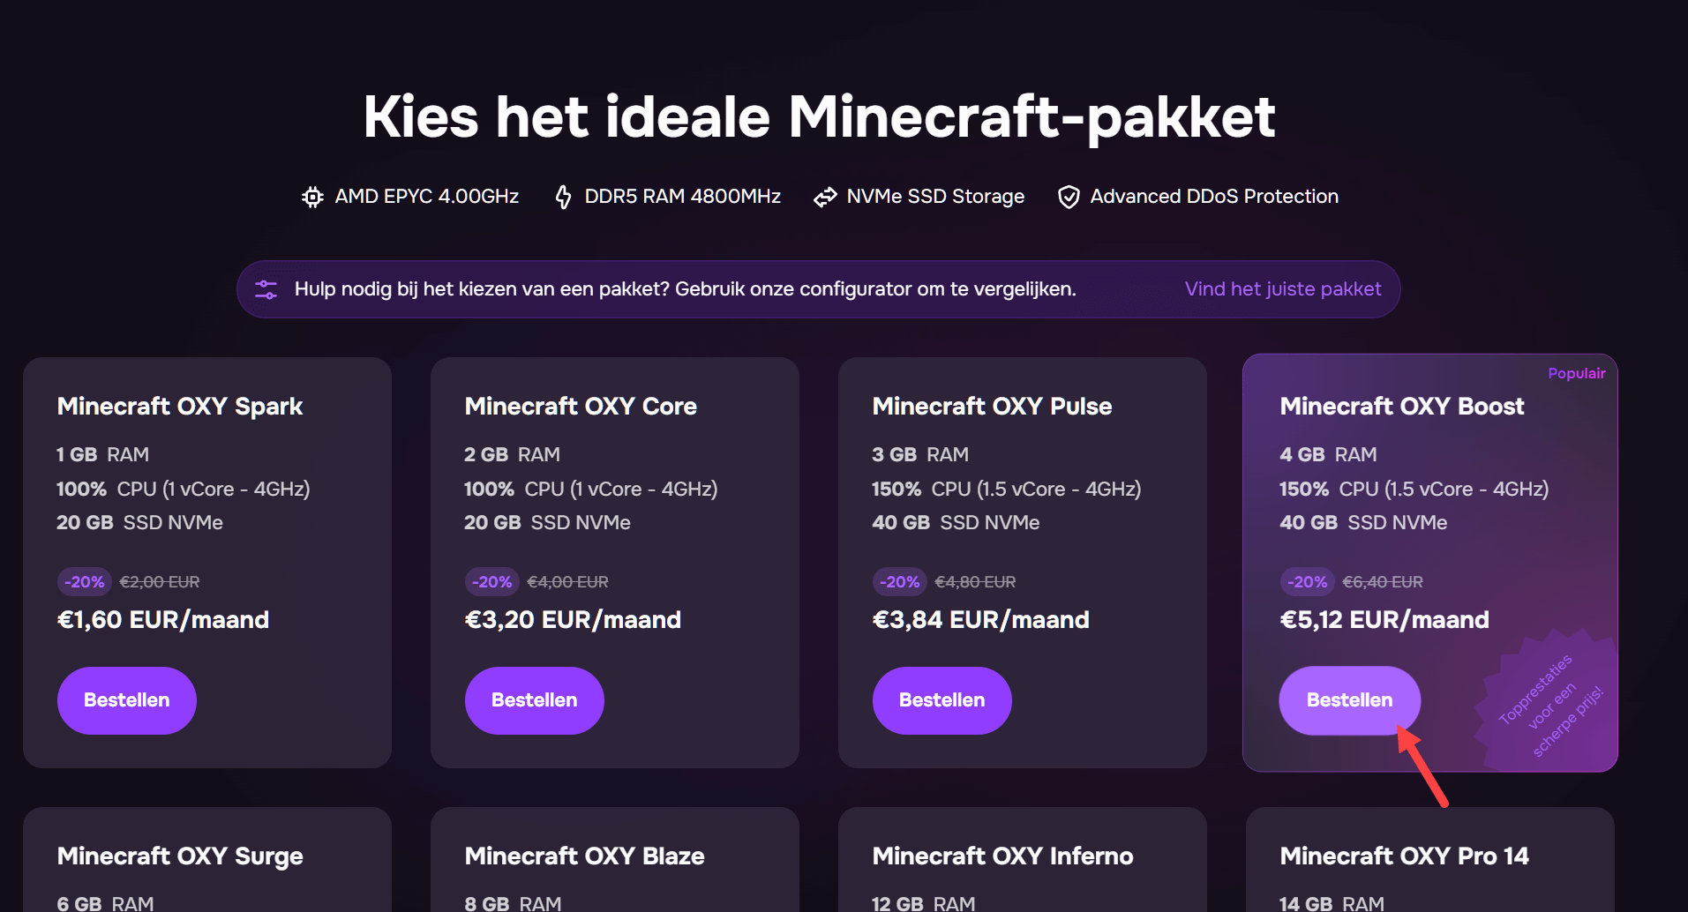Click the -20% discount badge on OXY Spark
Screen dimensions: 1688x912
click(84, 581)
